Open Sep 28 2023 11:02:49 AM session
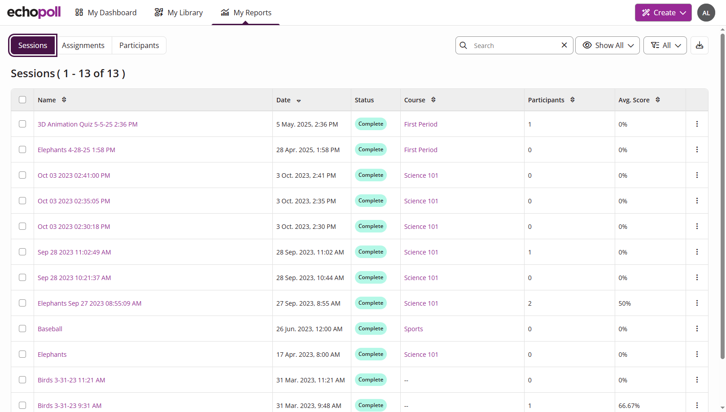The width and height of the screenshot is (726, 412). click(74, 252)
